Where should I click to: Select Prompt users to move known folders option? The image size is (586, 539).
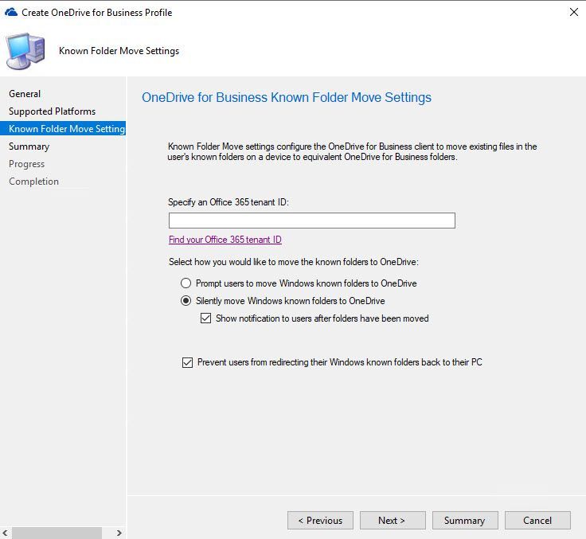click(186, 283)
